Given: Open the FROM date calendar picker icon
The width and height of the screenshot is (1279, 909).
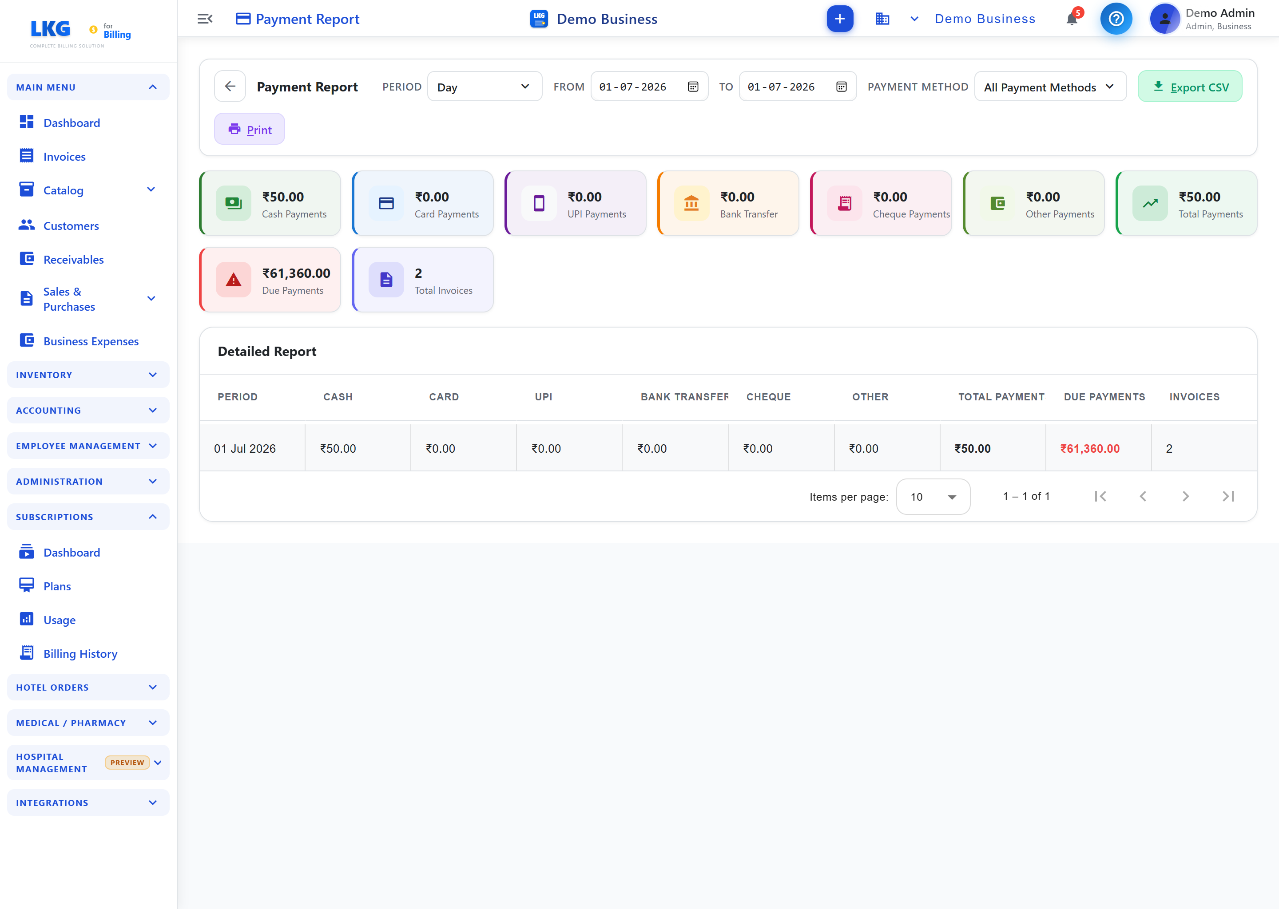Looking at the screenshot, I should tap(693, 87).
